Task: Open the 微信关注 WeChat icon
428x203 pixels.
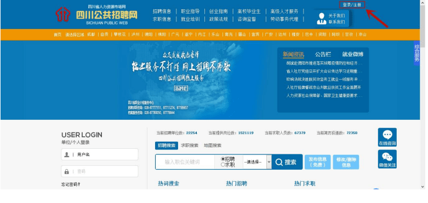Action: pyautogui.click(x=387, y=157)
